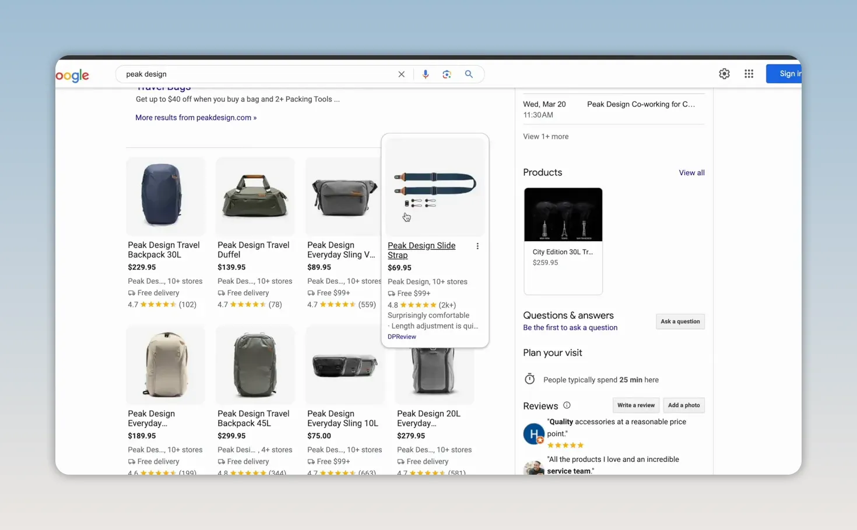Expand 'View 1+ more' events
Viewport: 857px width, 530px height.
pyautogui.click(x=546, y=136)
